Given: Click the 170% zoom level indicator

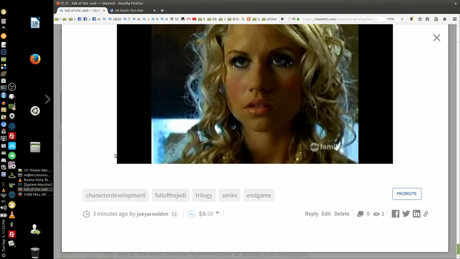Looking at the screenshot, I should (x=390, y=19).
